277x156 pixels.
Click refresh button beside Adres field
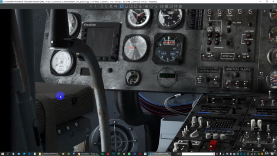click(214, 154)
